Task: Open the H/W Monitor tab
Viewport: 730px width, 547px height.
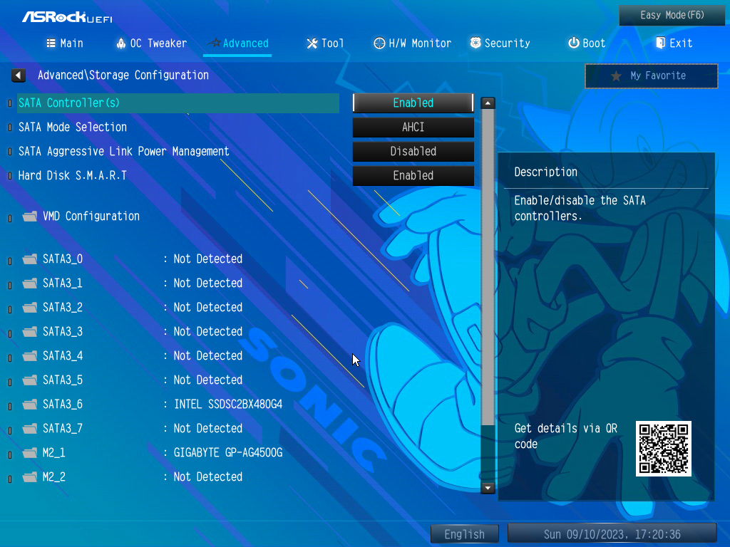Action: pos(413,43)
